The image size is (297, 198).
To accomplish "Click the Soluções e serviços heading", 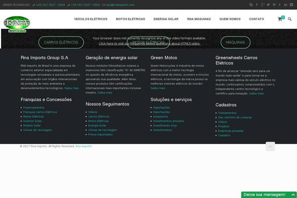I will pos(171,99).
